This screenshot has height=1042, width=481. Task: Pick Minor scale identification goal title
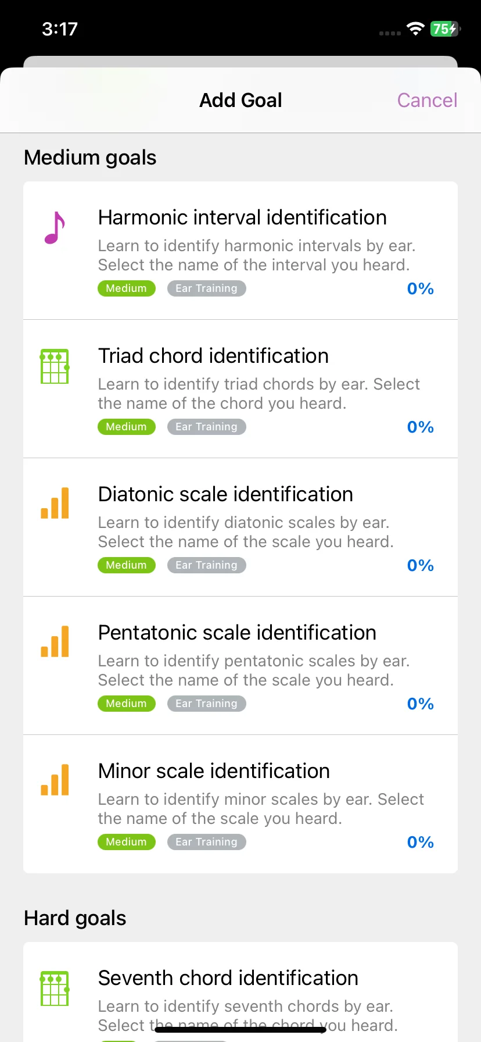(x=214, y=771)
